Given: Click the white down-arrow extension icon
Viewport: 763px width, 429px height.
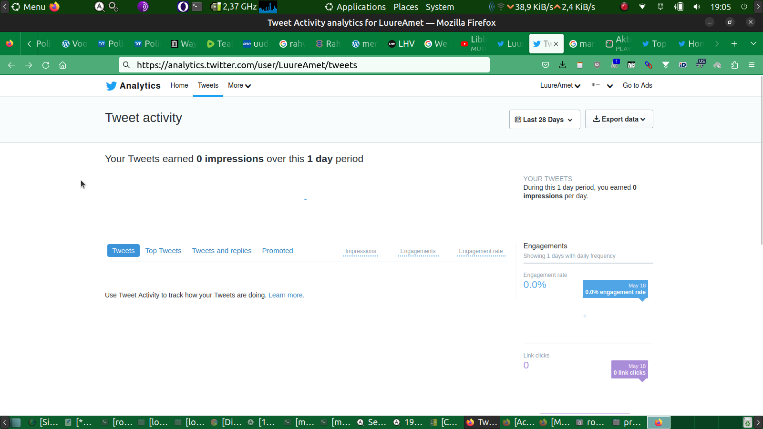Looking at the screenshot, I should (666, 65).
